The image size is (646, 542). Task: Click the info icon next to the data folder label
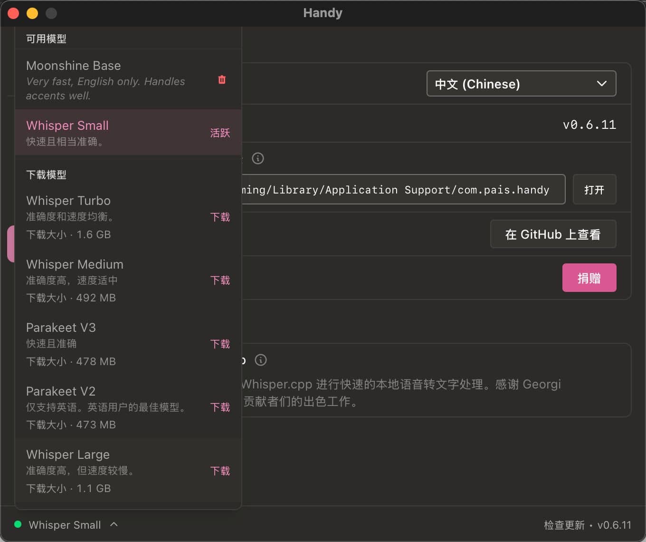[258, 158]
